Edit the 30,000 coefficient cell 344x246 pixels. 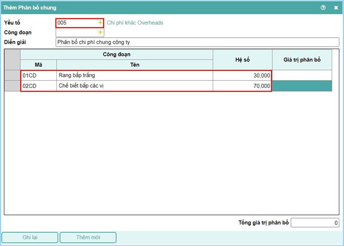242,75
